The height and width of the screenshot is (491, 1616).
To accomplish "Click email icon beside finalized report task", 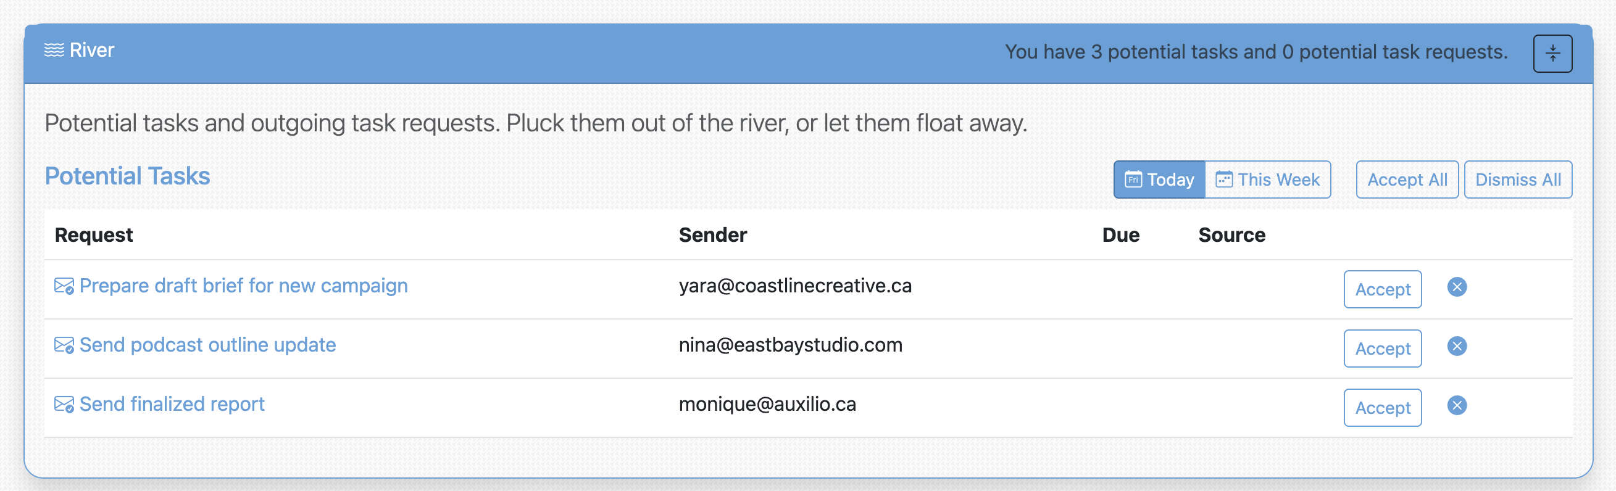I will pyautogui.click(x=64, y=405).
